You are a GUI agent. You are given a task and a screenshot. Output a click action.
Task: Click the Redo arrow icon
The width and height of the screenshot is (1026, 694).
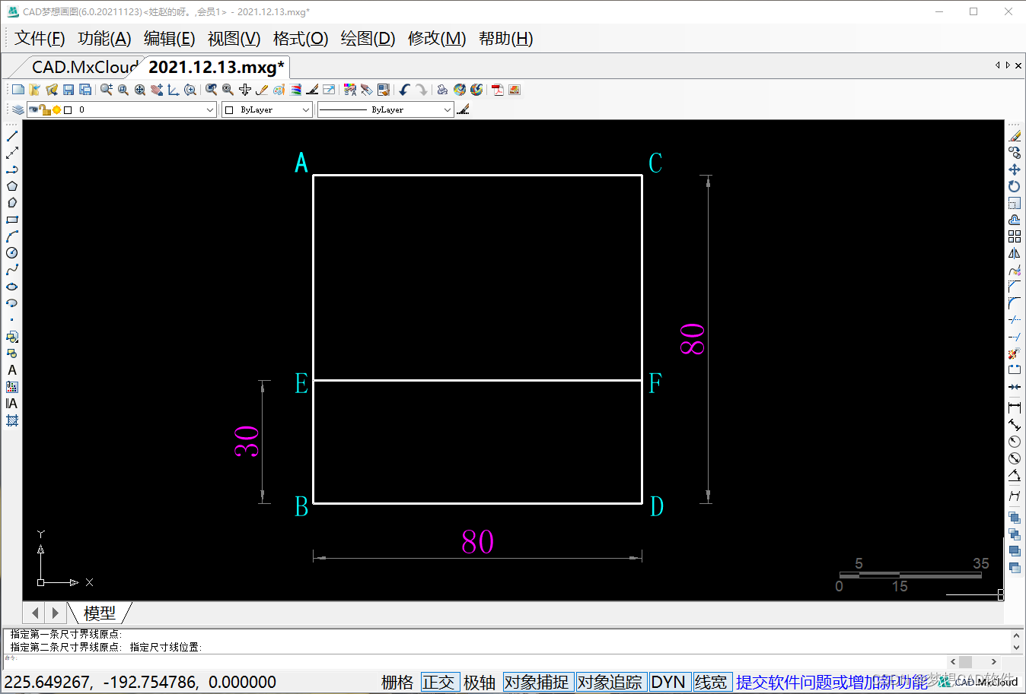coord(422,90)
